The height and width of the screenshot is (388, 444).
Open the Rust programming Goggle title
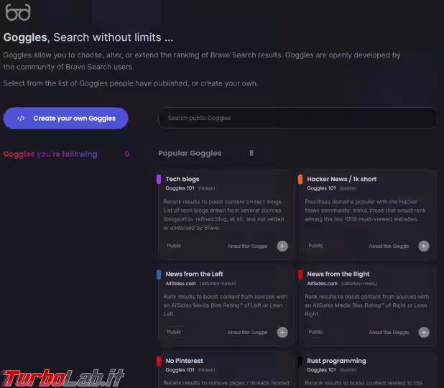pyautogui.click(x=336, y=361)
